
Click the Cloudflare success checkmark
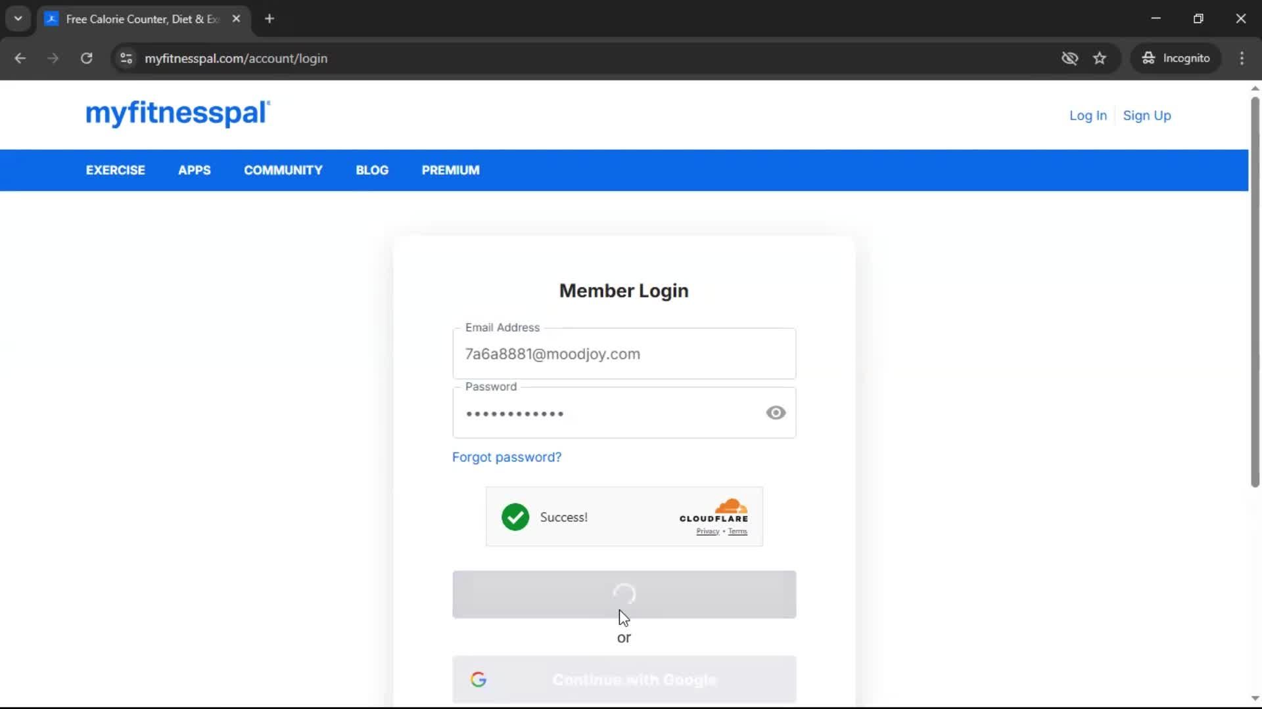coord(515,517)
